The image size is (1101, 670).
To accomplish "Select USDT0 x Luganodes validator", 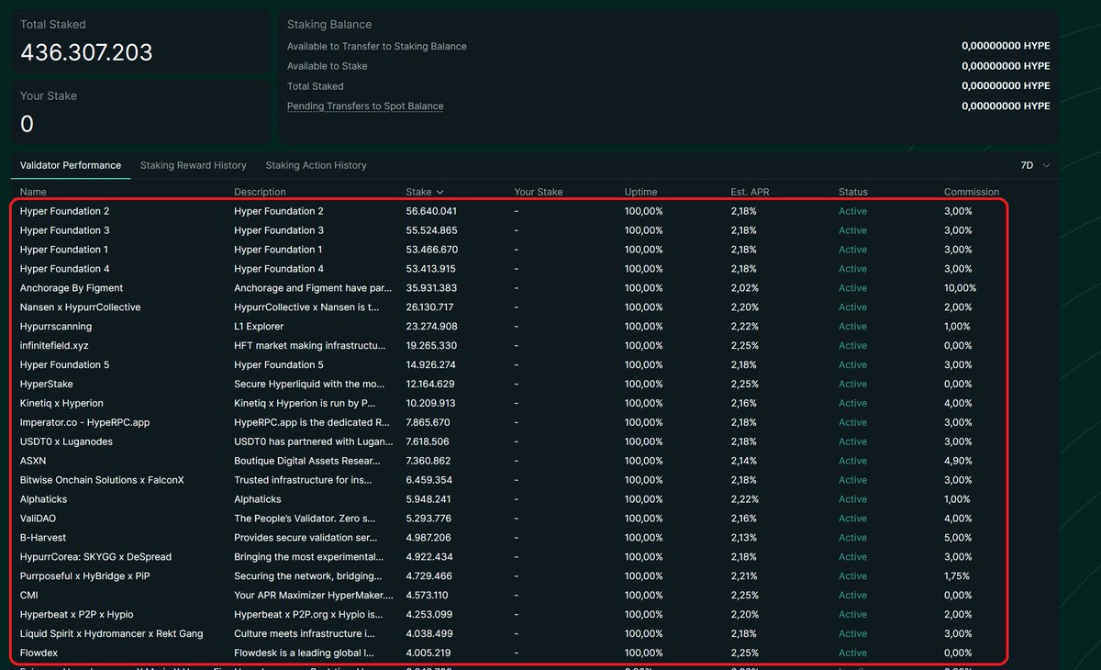I will click(66, 442).
